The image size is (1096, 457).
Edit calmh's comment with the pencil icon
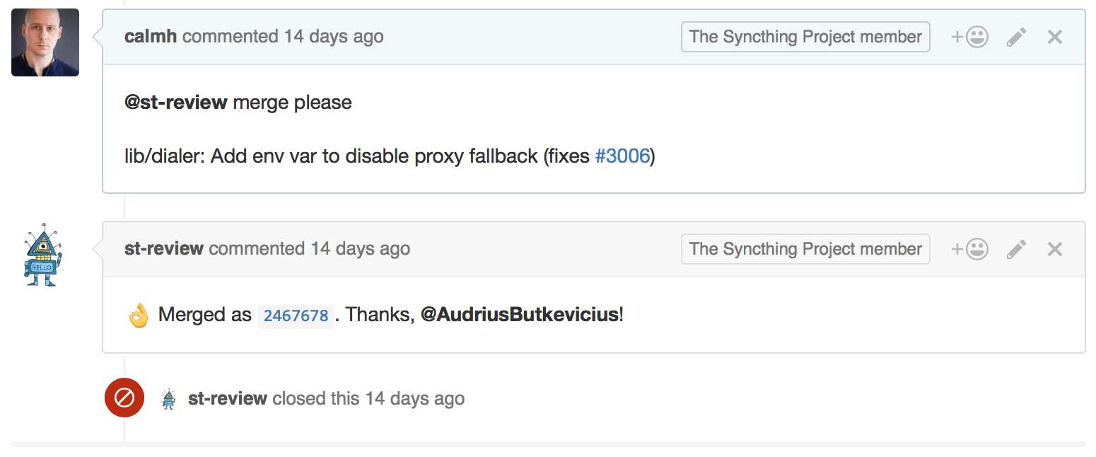click(x=1016, y=37)
